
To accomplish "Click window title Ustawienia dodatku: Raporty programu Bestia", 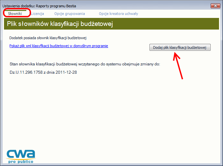I will point(39,6).
